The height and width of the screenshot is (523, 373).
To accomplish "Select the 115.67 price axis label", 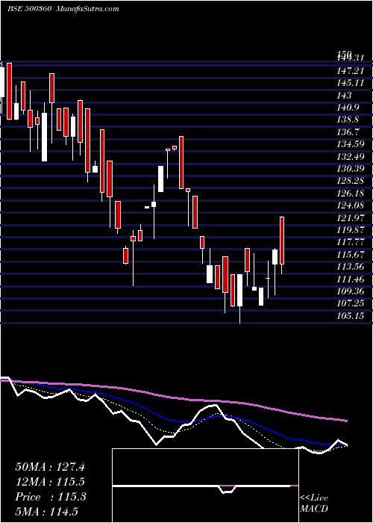I will 350,255.
